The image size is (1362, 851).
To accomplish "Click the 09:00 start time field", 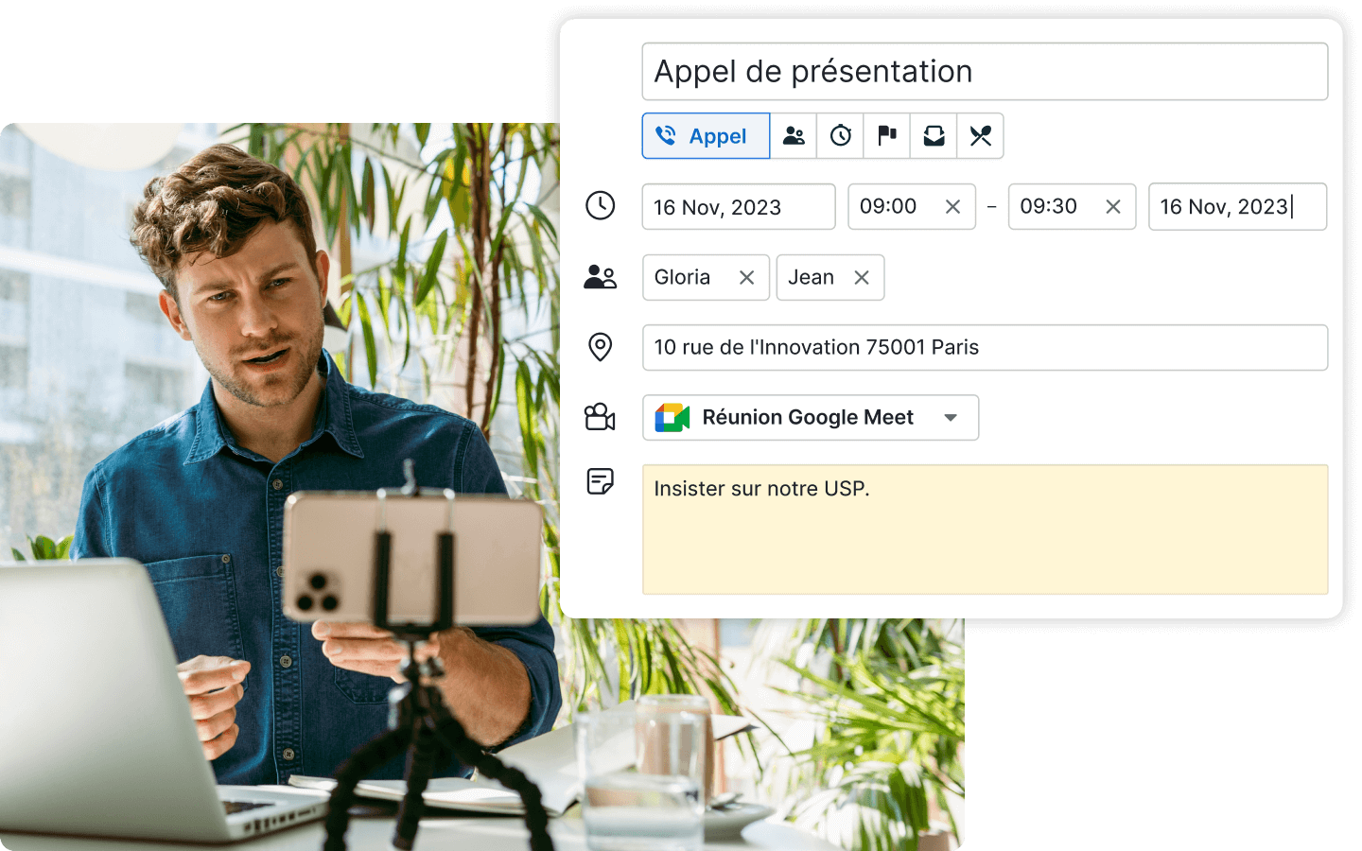I will [889, 207].
